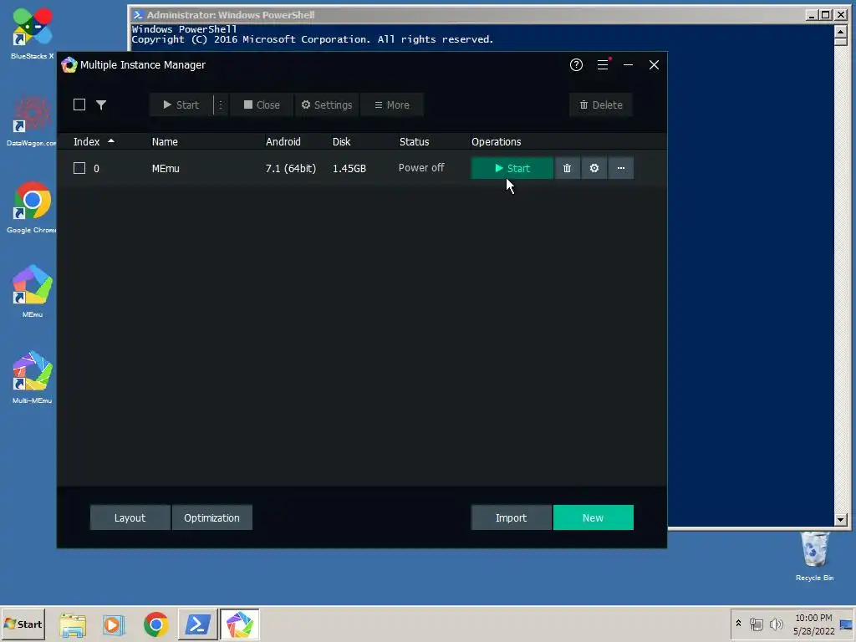The height and width of the screenshot is (642, 856).
Task: Open BlueStacks X desktop shortcut
Action: point(33,33)
